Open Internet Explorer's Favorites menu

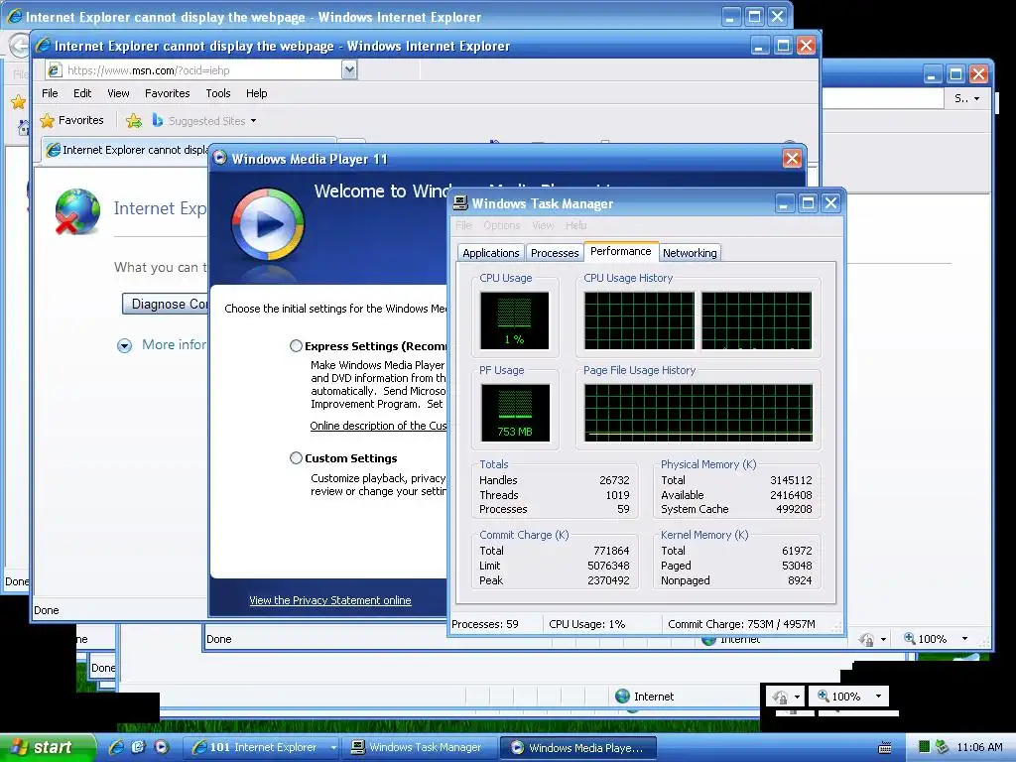[x=167, y=93]
